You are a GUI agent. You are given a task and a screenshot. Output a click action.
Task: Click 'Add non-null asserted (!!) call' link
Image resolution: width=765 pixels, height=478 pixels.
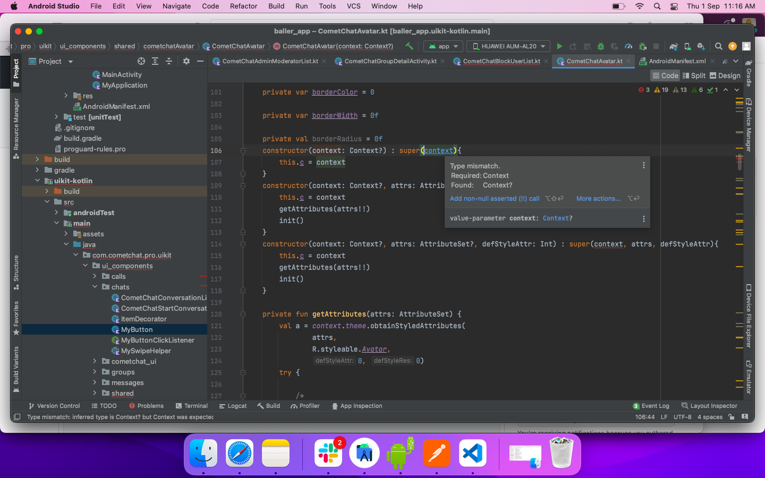pos(494,198)
